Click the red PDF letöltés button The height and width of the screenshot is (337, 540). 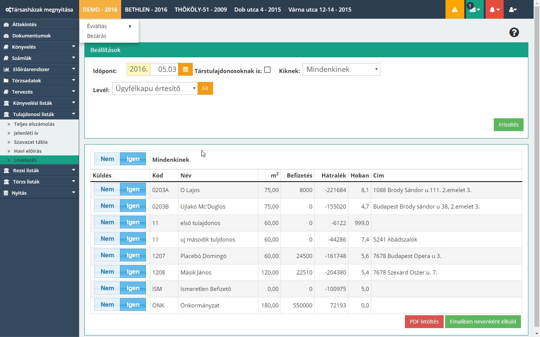tap(424, 322)
